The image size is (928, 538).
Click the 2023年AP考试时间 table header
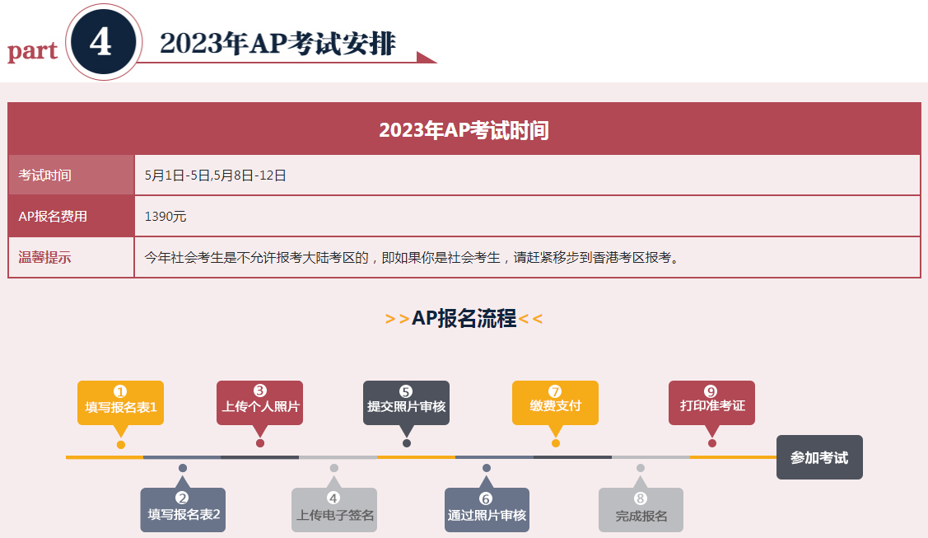464,129
